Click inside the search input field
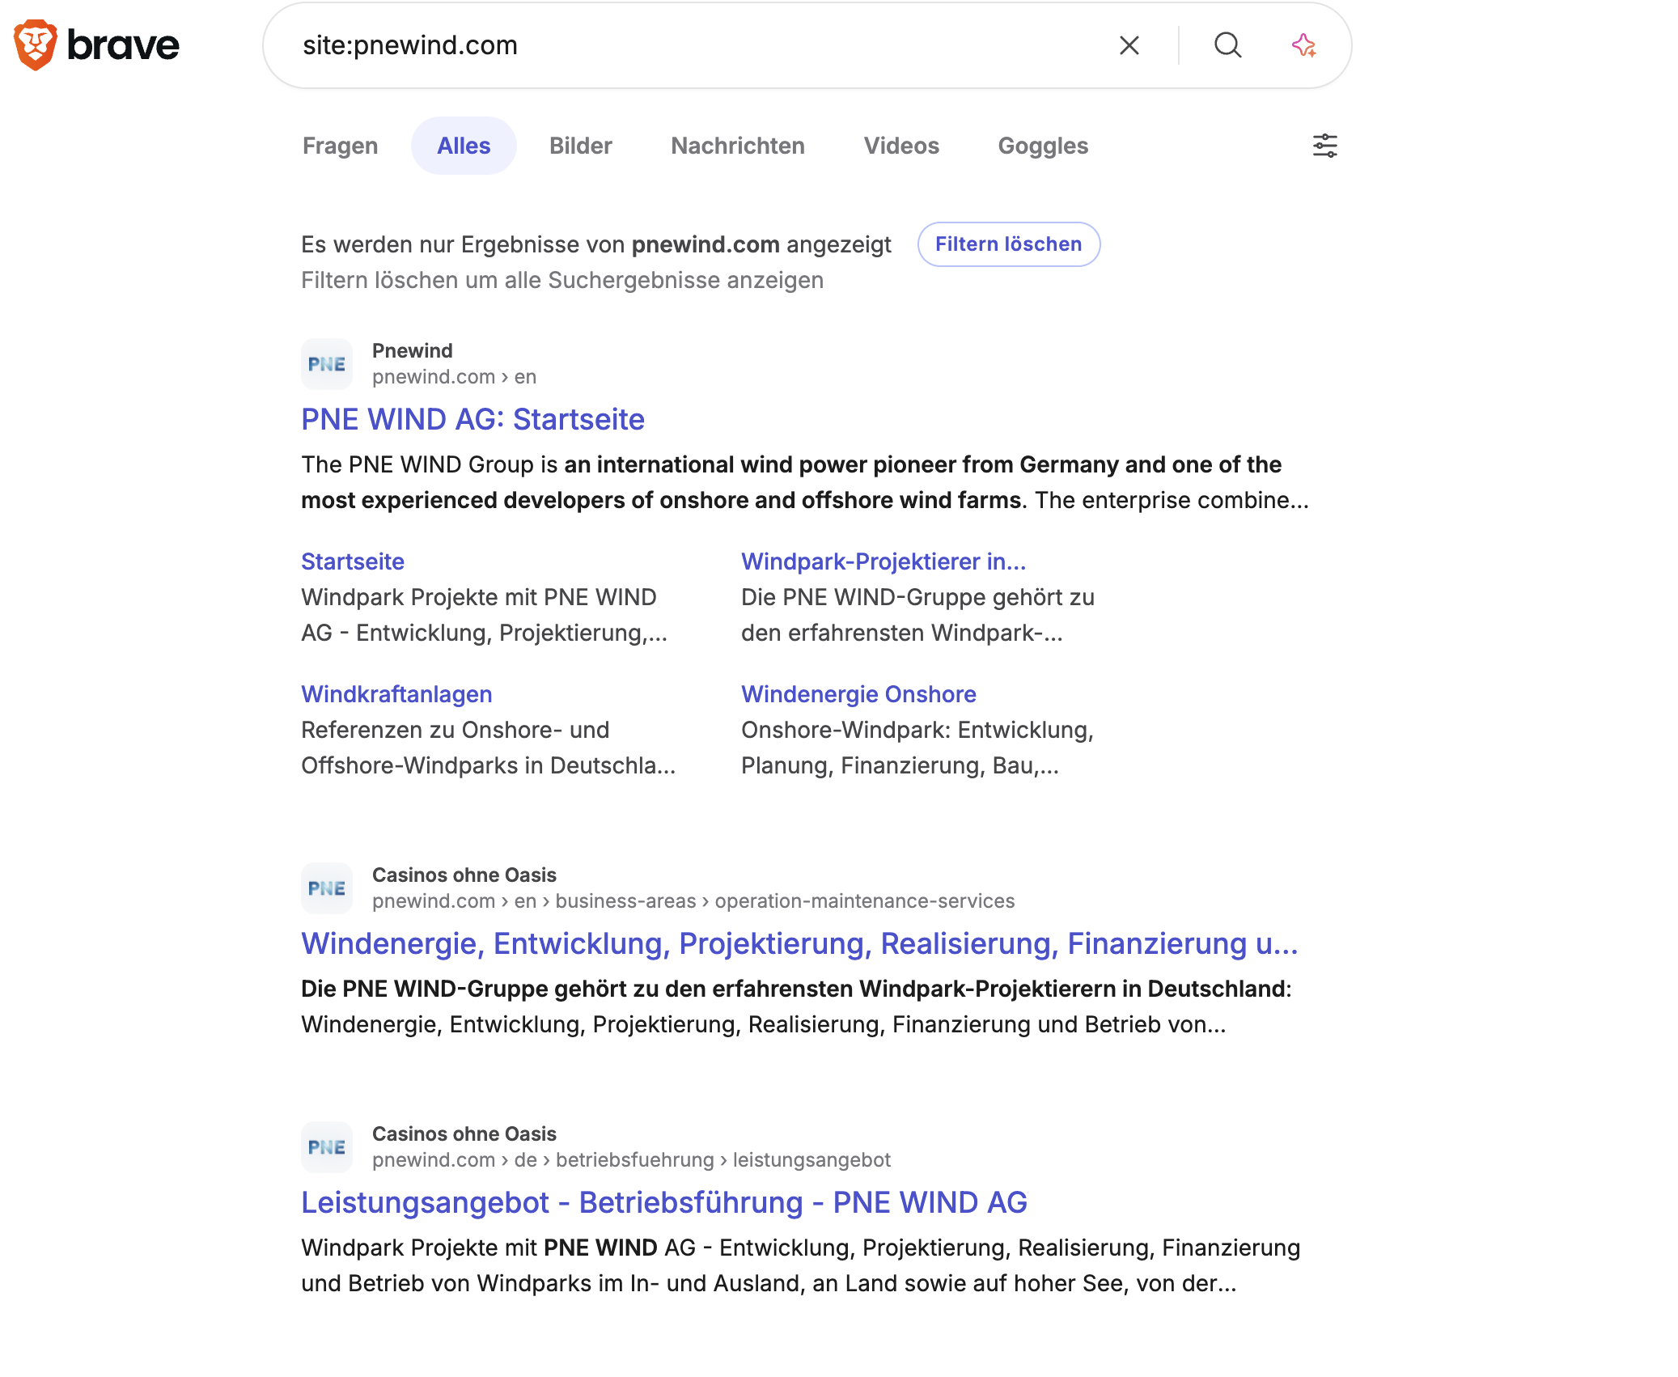1678x1377 pixels. (x=647, y=45)
